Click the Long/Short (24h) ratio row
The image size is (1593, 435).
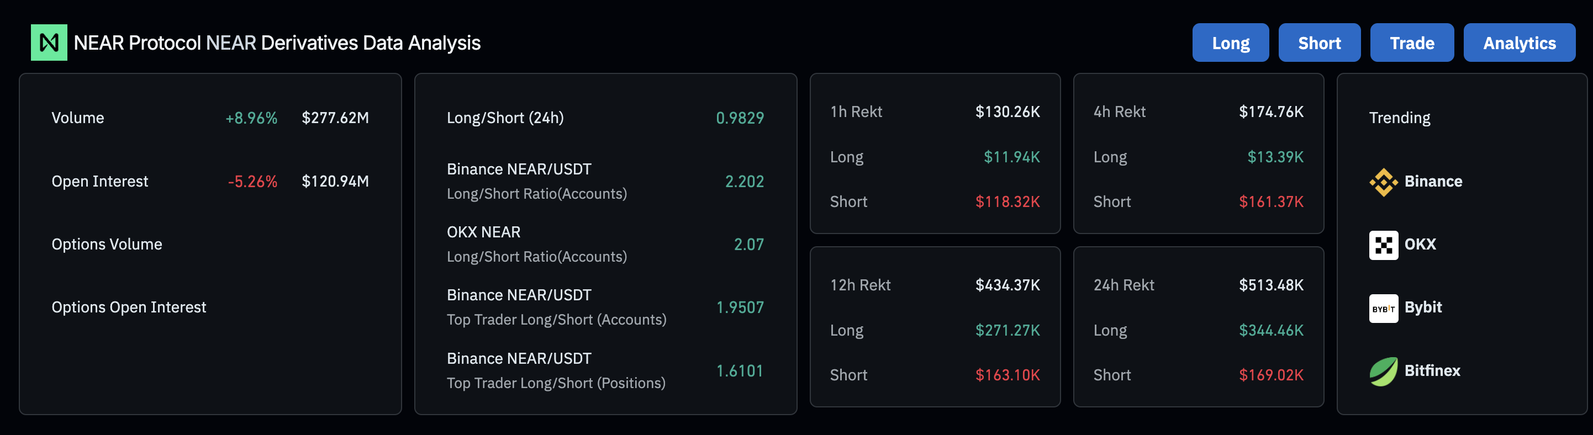click(x=605, y=118)
